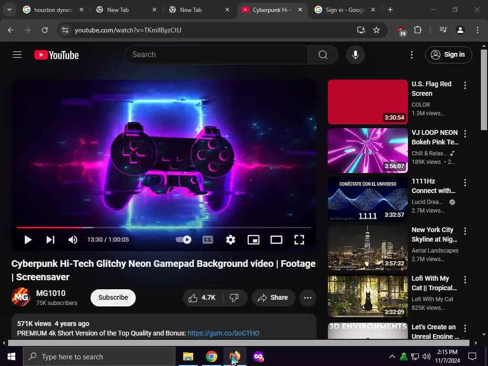Open the tab search dropdown arrow

point(10,10)
